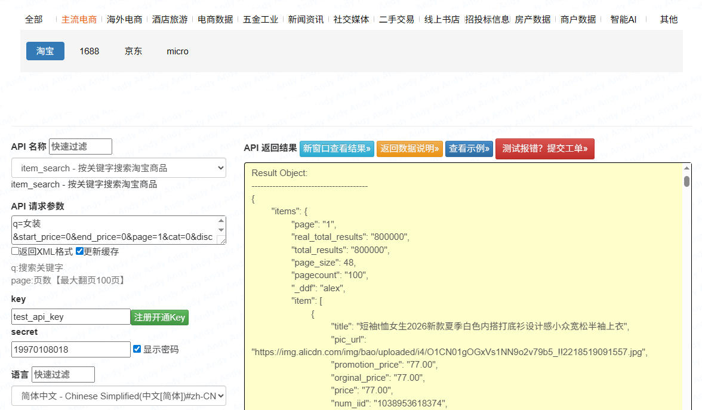This screenshot has height=410, width=702.
Task: Select the 主流电商 category tab
Action: (79, 20)
